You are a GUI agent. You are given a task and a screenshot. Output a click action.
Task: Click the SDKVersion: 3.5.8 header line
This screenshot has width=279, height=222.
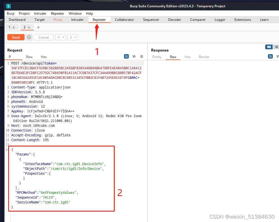[x=28, y=92]
